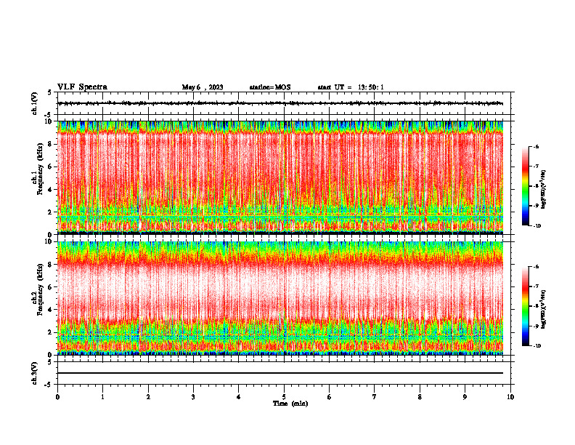Click the 'station=MOS' label
The height and width of the screenshot is (445, 575).
pos(270,87)
